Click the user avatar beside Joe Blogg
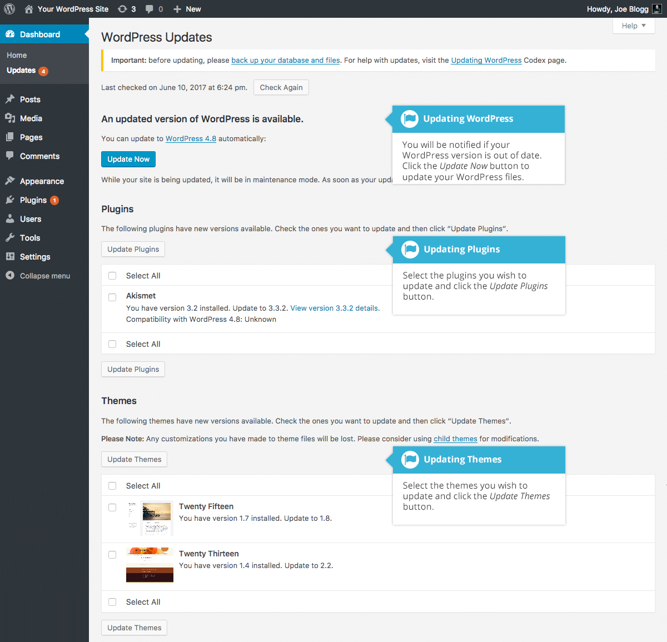Viewport: 667px width, 642px height. tap(656, 9)
